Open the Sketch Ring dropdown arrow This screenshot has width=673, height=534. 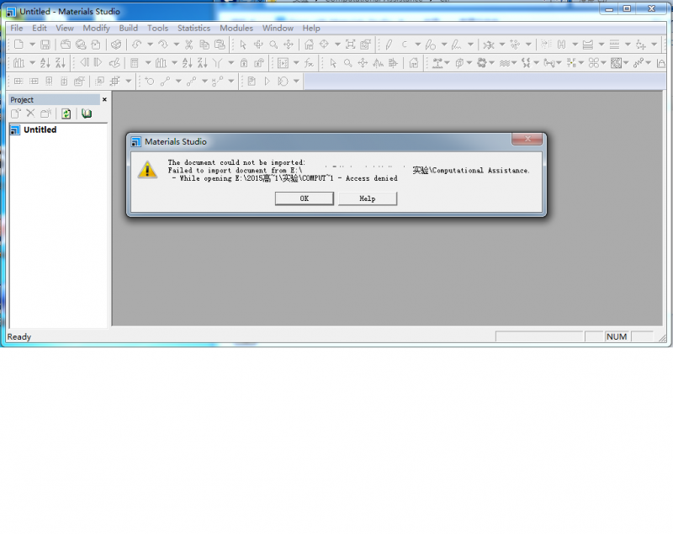click(444, 45)
